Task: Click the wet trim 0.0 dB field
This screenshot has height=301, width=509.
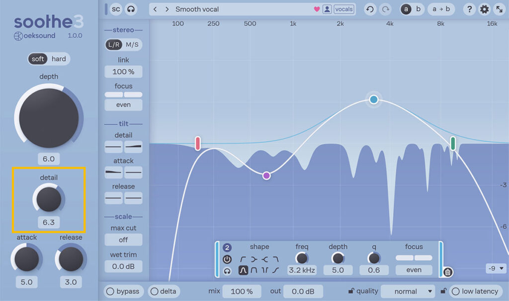Action: tap(123, 267)
